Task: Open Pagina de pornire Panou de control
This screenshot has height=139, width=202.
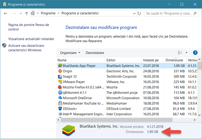Action: click(29, 27)
